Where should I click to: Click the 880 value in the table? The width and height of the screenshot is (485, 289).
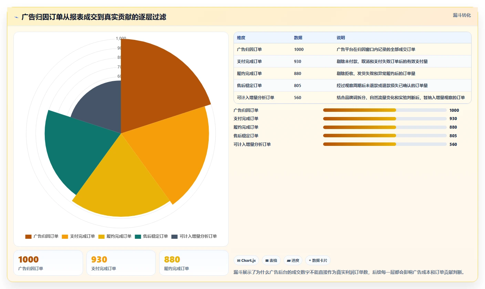click(298, 74)
